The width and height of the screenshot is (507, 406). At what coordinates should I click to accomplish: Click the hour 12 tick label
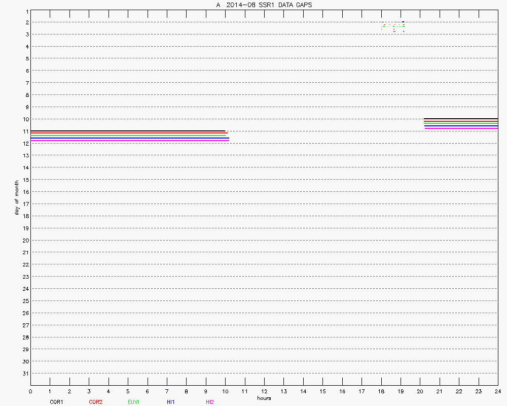click(x=264, y=391)
